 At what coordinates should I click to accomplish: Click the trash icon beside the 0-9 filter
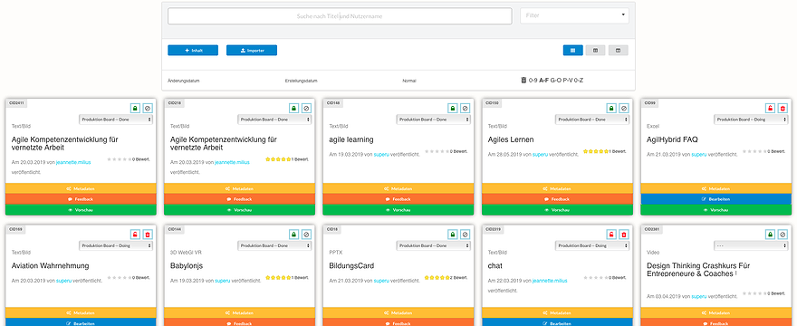pyautogui.click(x=523, y=81)
